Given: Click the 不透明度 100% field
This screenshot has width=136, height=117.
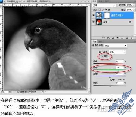Looking at the screenshot, I should click(x=129, y=5).
